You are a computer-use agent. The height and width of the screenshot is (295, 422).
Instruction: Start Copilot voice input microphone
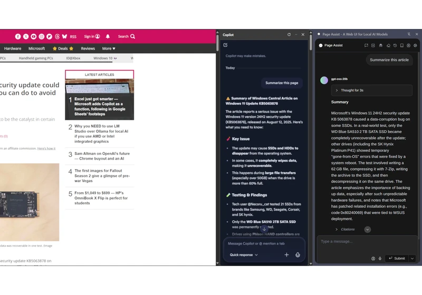pos(298,254)
